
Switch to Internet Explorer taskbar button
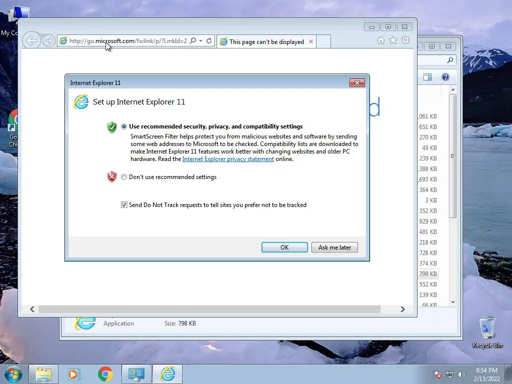click(167, 374)
